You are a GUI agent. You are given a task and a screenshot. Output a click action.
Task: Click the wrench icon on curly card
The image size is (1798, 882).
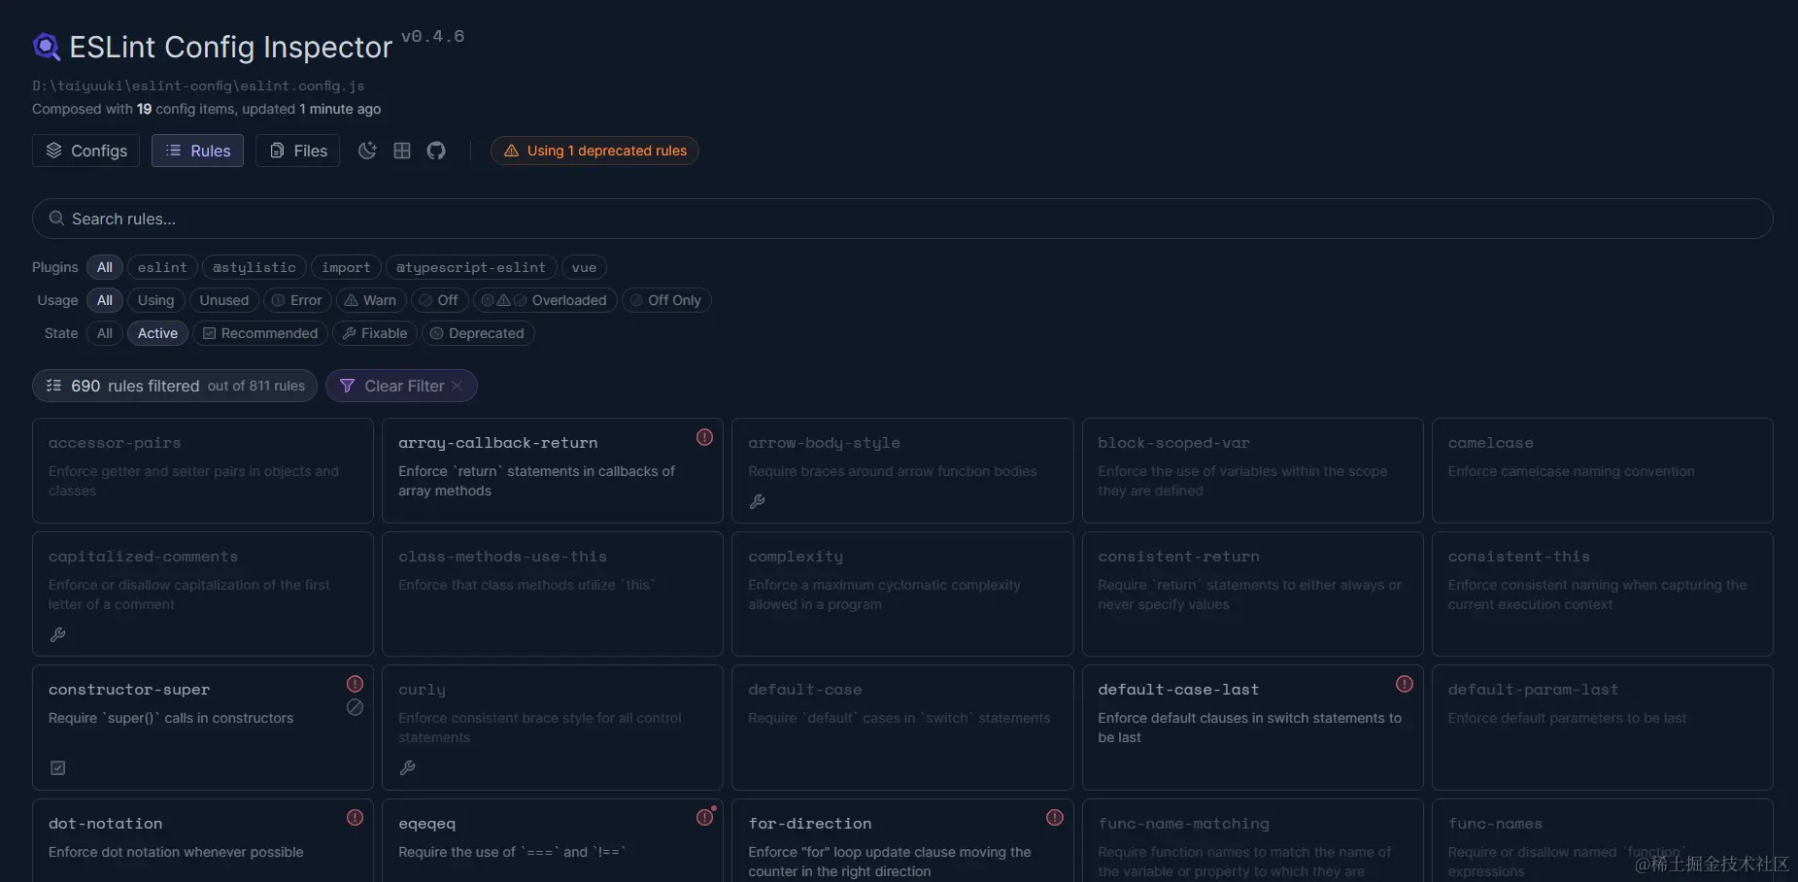pos(408,767)
